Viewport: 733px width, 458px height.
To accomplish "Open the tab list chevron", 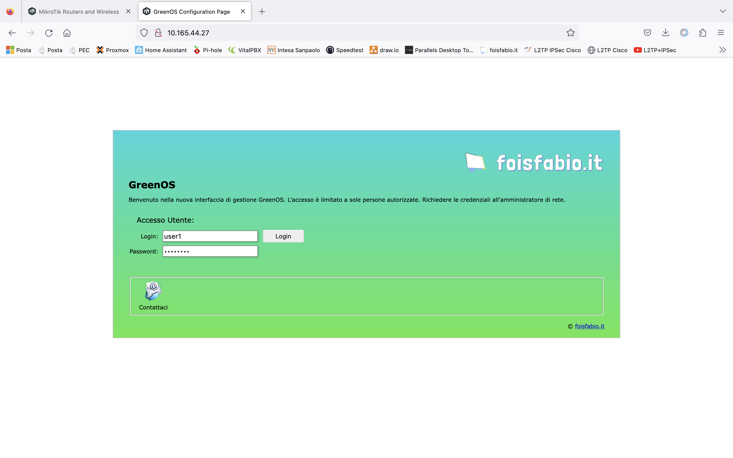I will click(723, 11).
